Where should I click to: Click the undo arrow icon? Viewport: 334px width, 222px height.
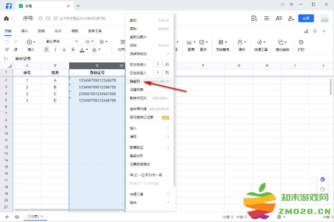pyautogui.click(x=7, y=41)
